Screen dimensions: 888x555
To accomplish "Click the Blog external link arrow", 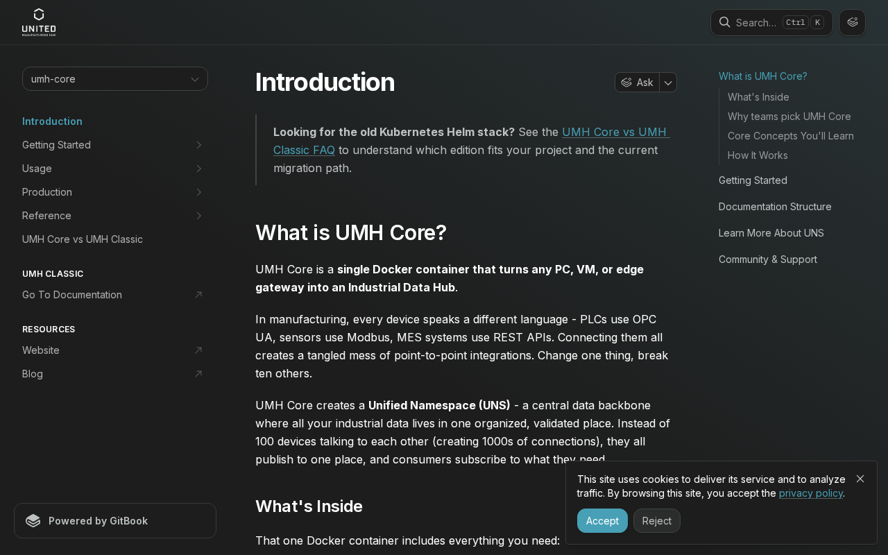I will tap(198, 374).
